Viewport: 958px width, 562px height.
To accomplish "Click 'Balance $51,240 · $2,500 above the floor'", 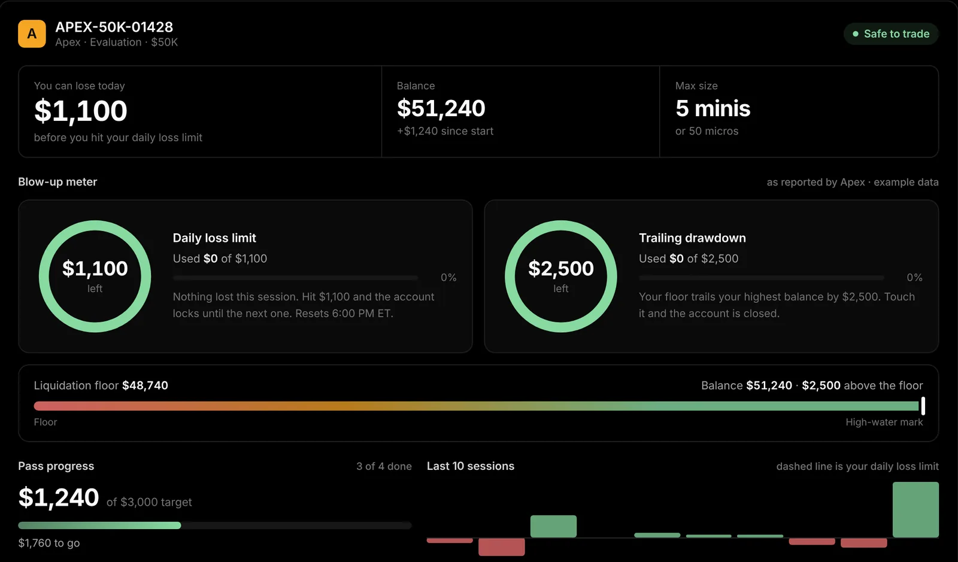I will point(812,385).
